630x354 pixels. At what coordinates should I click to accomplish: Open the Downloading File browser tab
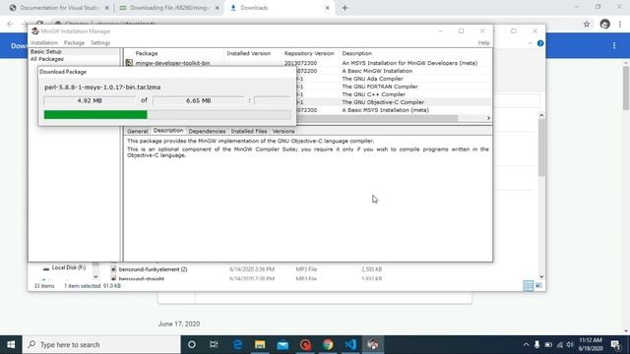tap(168, 8)
